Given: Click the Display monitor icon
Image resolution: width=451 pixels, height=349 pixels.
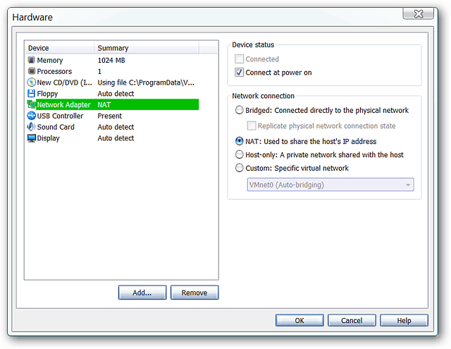Looking at the screenshot, I should [31, 138].
